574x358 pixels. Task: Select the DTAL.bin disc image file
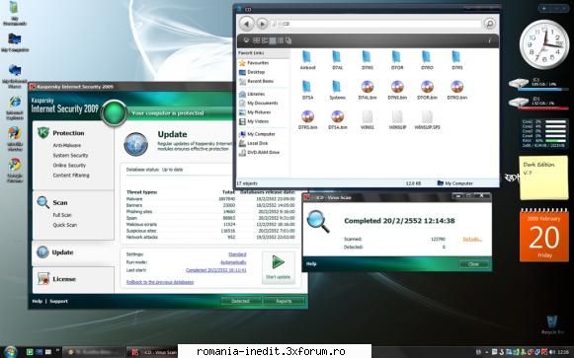pyautogui.click(x=368, y=90)
